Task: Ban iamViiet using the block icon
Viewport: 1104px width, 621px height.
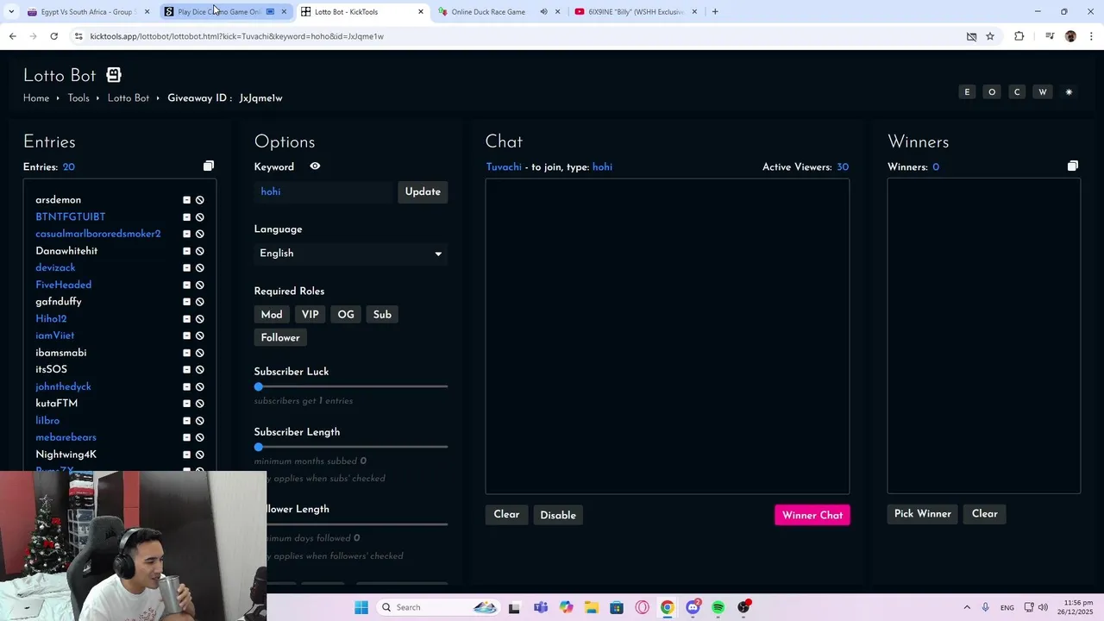Action: pyautogui.click(x=199, y=336)
